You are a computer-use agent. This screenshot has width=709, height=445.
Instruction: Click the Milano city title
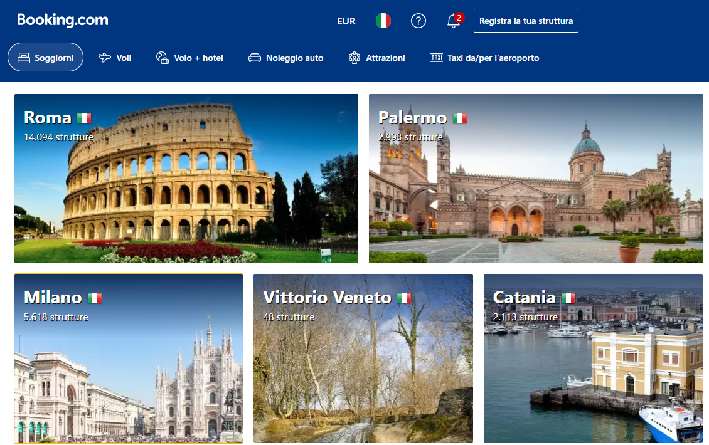click(53, 297)
